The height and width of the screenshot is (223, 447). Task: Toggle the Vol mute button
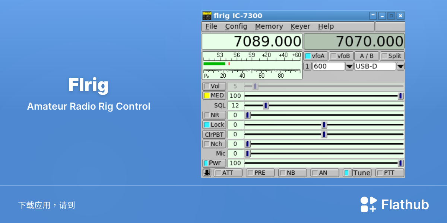(x=214, y=86)
